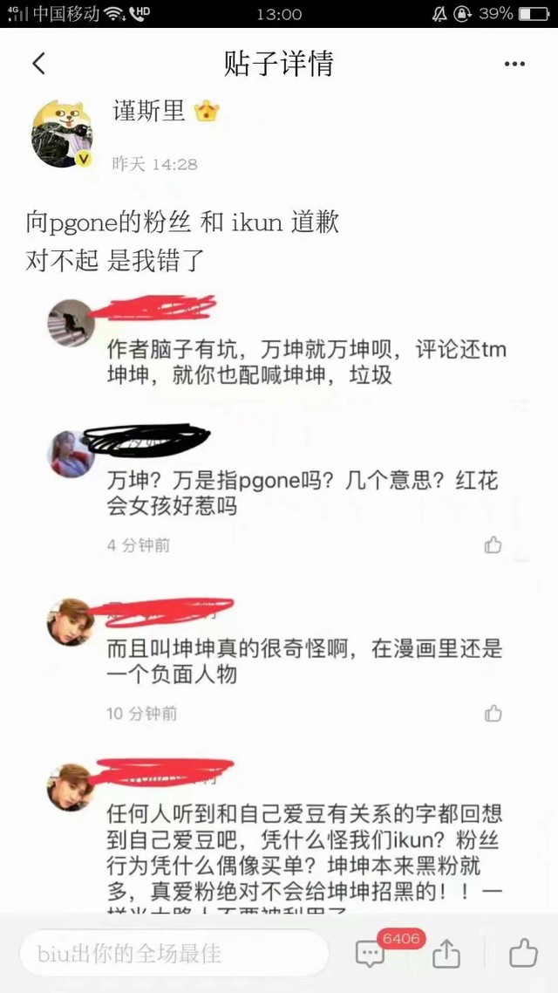Tap the crown badge beside 谨斯里
558x993 pixels.
(x=207, y=112)
